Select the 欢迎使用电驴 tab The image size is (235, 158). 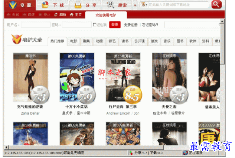click(106, 15)
